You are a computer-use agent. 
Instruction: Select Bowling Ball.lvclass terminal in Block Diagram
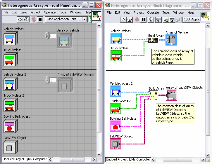(116, 126)
